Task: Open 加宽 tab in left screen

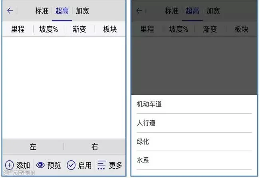Action: (x=82, y=11)
